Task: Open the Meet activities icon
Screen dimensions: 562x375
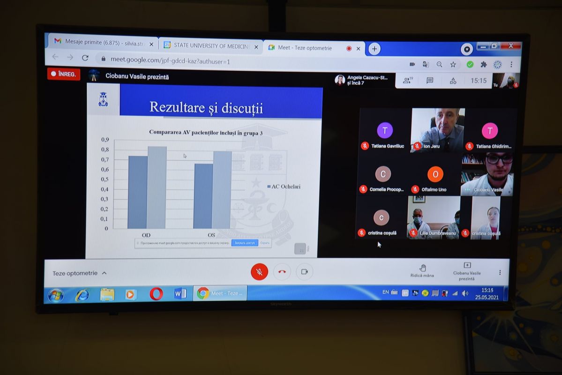Action: click(x=453, y=81)
